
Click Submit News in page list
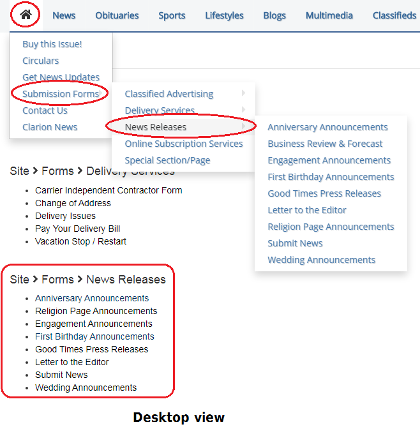coord(61,375)
